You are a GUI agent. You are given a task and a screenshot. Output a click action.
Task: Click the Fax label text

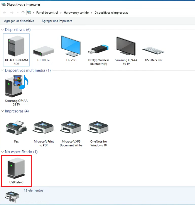point(16,141)
